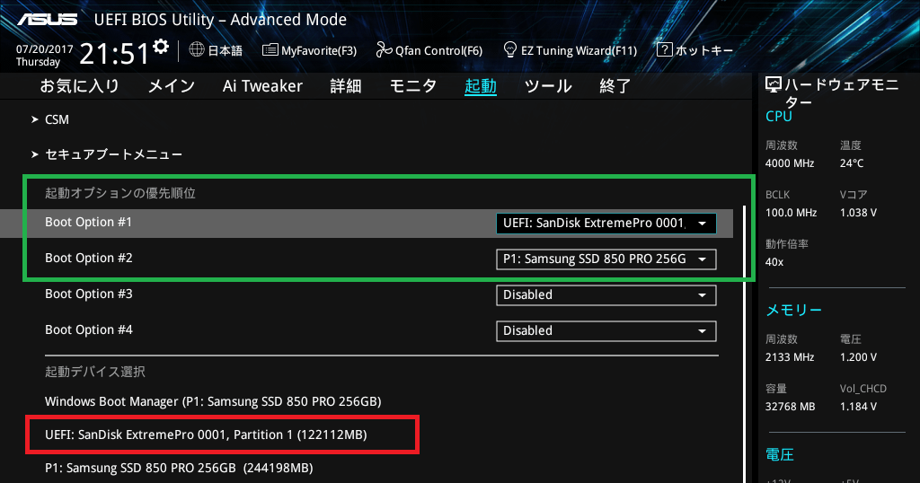
Task: Click the globe language icon
Action: [197, 50]
